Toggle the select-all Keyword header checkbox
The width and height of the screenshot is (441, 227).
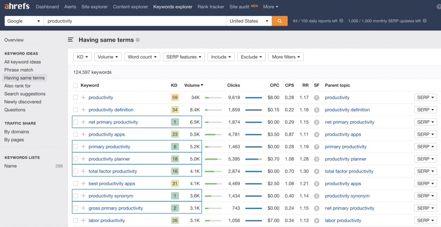[76, 85]
